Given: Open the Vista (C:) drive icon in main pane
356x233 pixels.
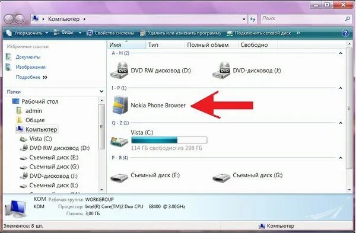Looking at the screenshot, I should tap(119, 141).
